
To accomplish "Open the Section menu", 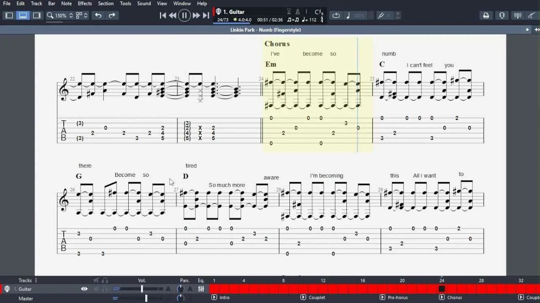I will (x=106, y=3).
